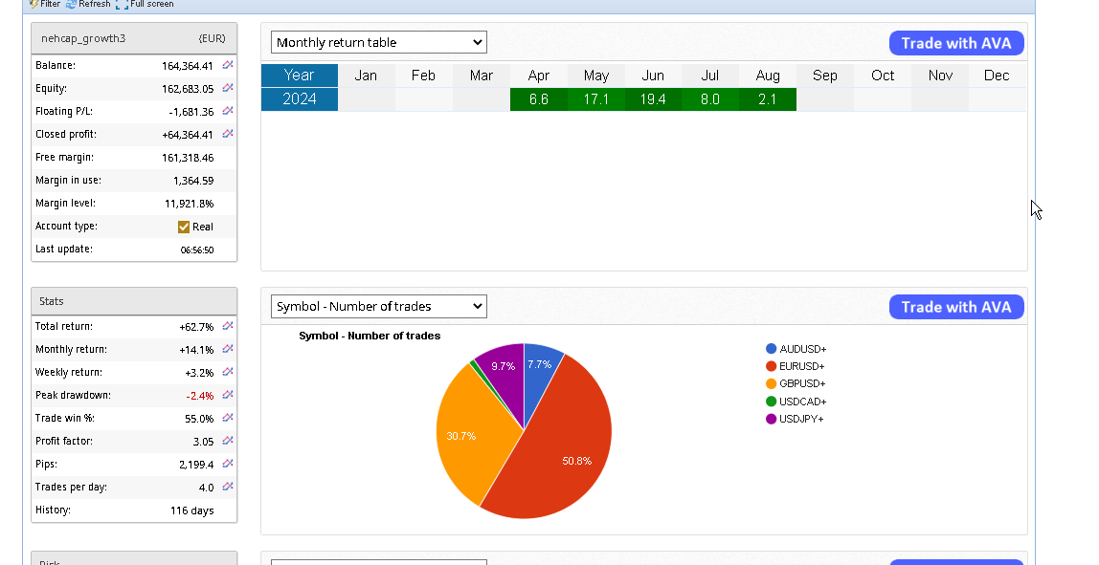Open the Symbol - Number of trades dropdown

[x=379, y=306]
